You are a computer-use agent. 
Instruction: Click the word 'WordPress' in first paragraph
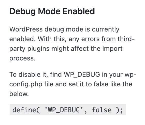[26, 29]
